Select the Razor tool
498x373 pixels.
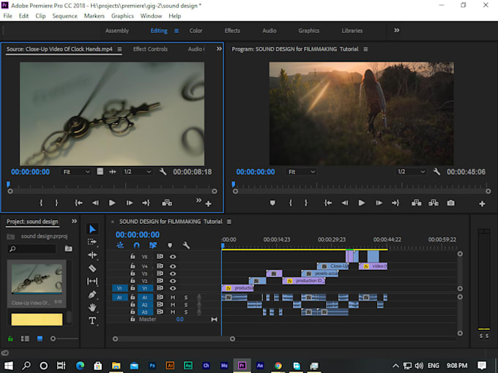point(92,268)
